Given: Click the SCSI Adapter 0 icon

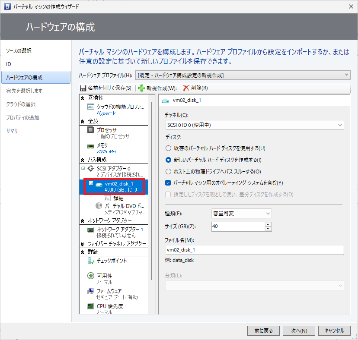Looking at the screenshot, I should (91, 168).
